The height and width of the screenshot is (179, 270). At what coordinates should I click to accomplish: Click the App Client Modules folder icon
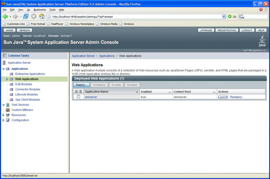[x=11, y=100]
